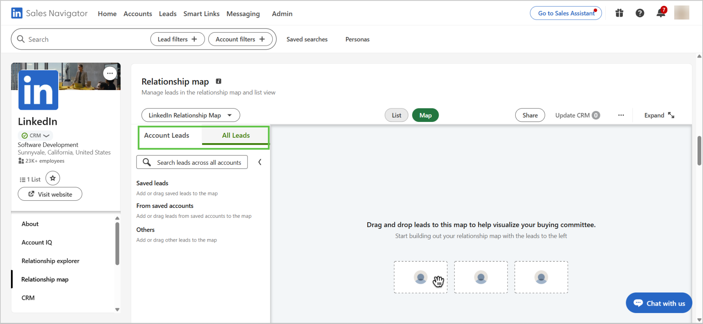Click the star icon to save account
Viewport: 703px width, 324px height.
click(x=53, y=178)
